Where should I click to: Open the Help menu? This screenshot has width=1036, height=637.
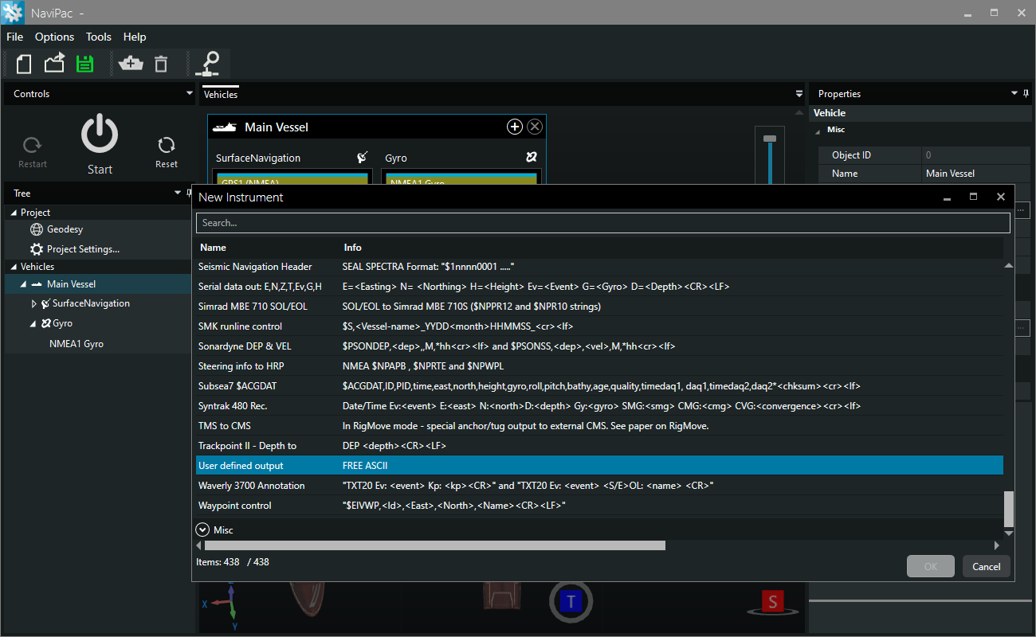(135, 37)
